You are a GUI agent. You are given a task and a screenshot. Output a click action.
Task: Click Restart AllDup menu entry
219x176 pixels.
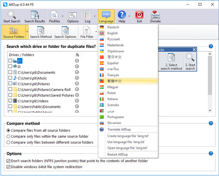[x=128, y=154]
